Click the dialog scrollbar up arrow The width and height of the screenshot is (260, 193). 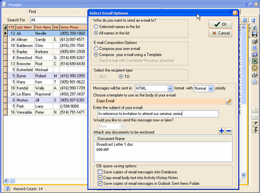pyautogui.click(x=243, y=28)
